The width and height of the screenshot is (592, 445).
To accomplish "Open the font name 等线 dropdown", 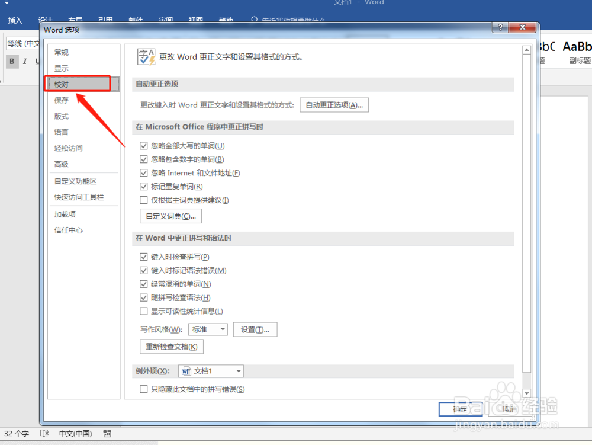I will [22, 44].
